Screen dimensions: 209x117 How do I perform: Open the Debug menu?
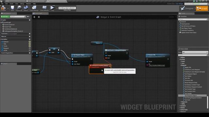pyautogui.click(x=22, y=4)
